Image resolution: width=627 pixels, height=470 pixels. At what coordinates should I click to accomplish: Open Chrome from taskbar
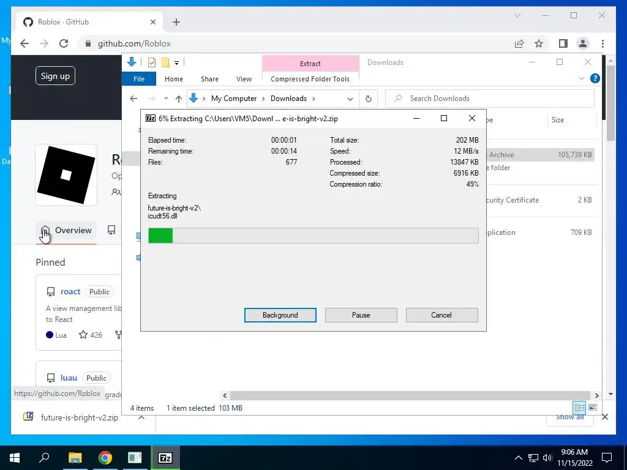pos(105,458)
